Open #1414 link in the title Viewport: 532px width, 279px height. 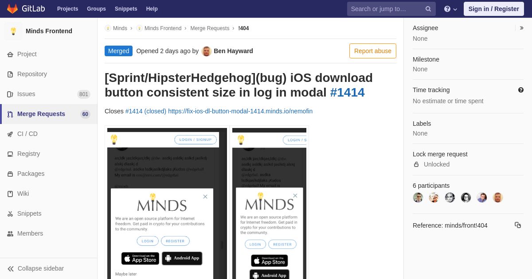coord(347,92)
